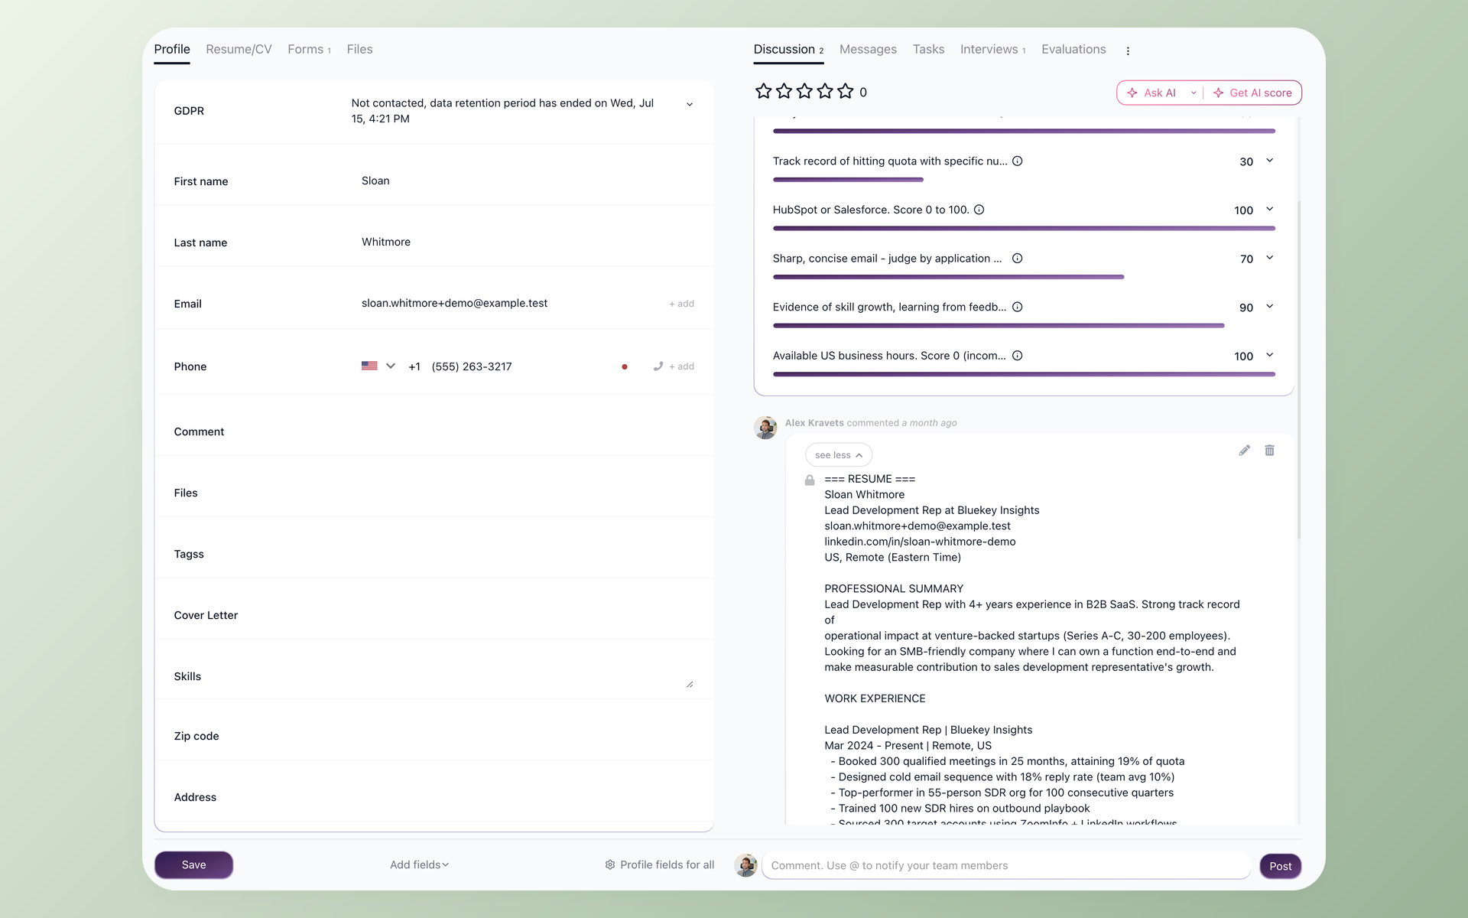
Task: Expand the Available US business hours score row
Action: pyautogui.click(x=1270, y=355)
